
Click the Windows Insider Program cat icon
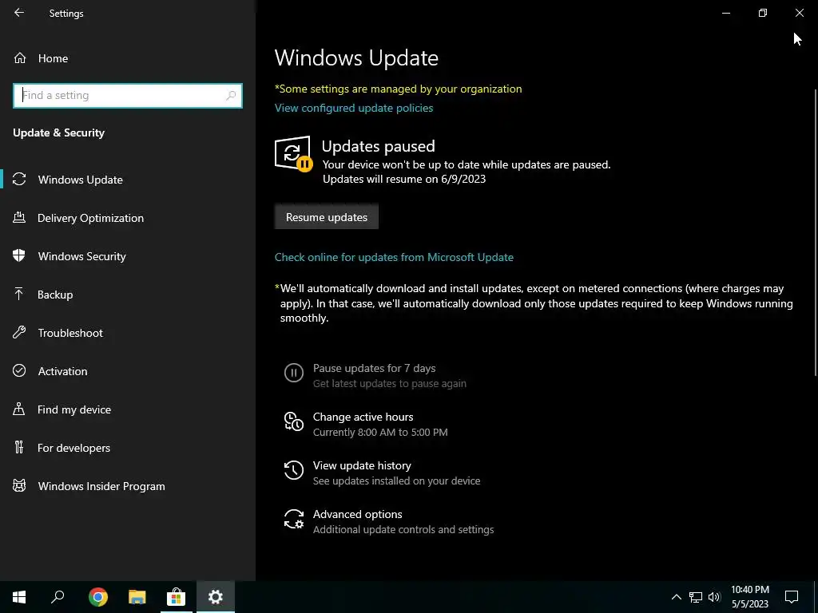point(19,486)
